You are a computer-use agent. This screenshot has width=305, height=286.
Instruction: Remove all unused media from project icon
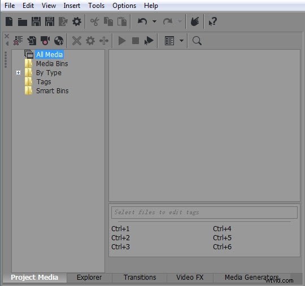coord(18,41)
